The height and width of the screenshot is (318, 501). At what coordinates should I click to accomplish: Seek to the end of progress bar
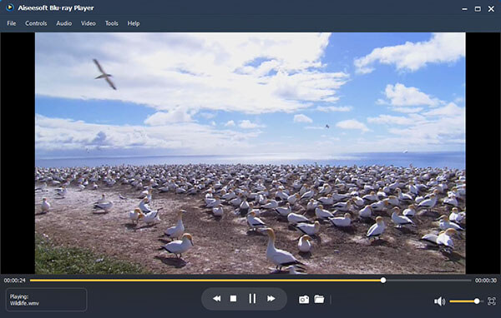(470, 281)
